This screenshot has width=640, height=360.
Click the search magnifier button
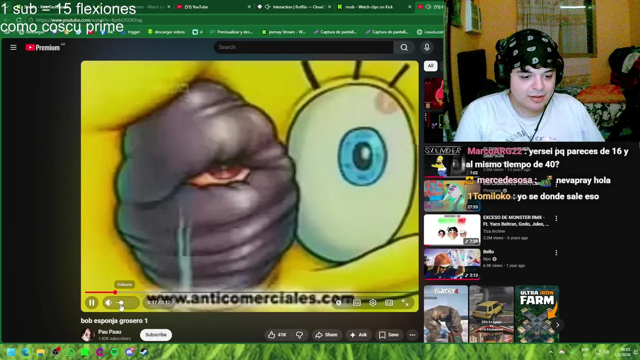pos(404,47)
